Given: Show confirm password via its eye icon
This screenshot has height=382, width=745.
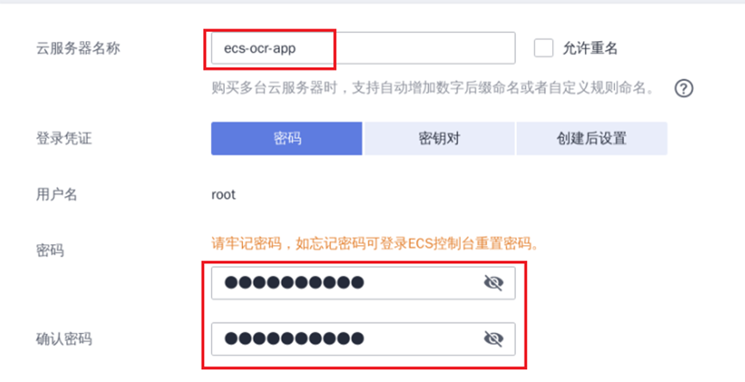Looking at the screenshot, I should 494,339.
